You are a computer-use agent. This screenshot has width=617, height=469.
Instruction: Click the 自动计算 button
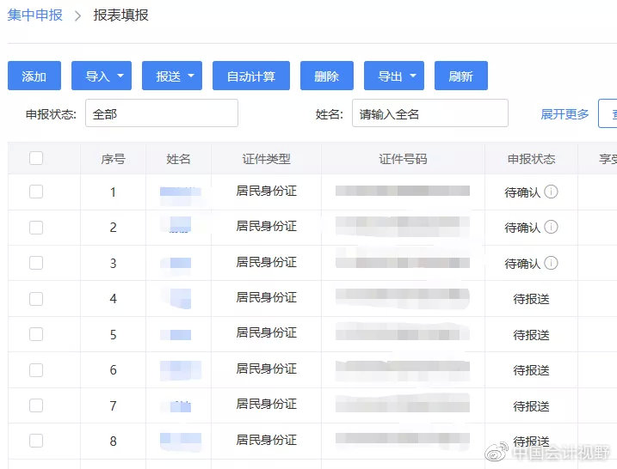pos(251,76)
